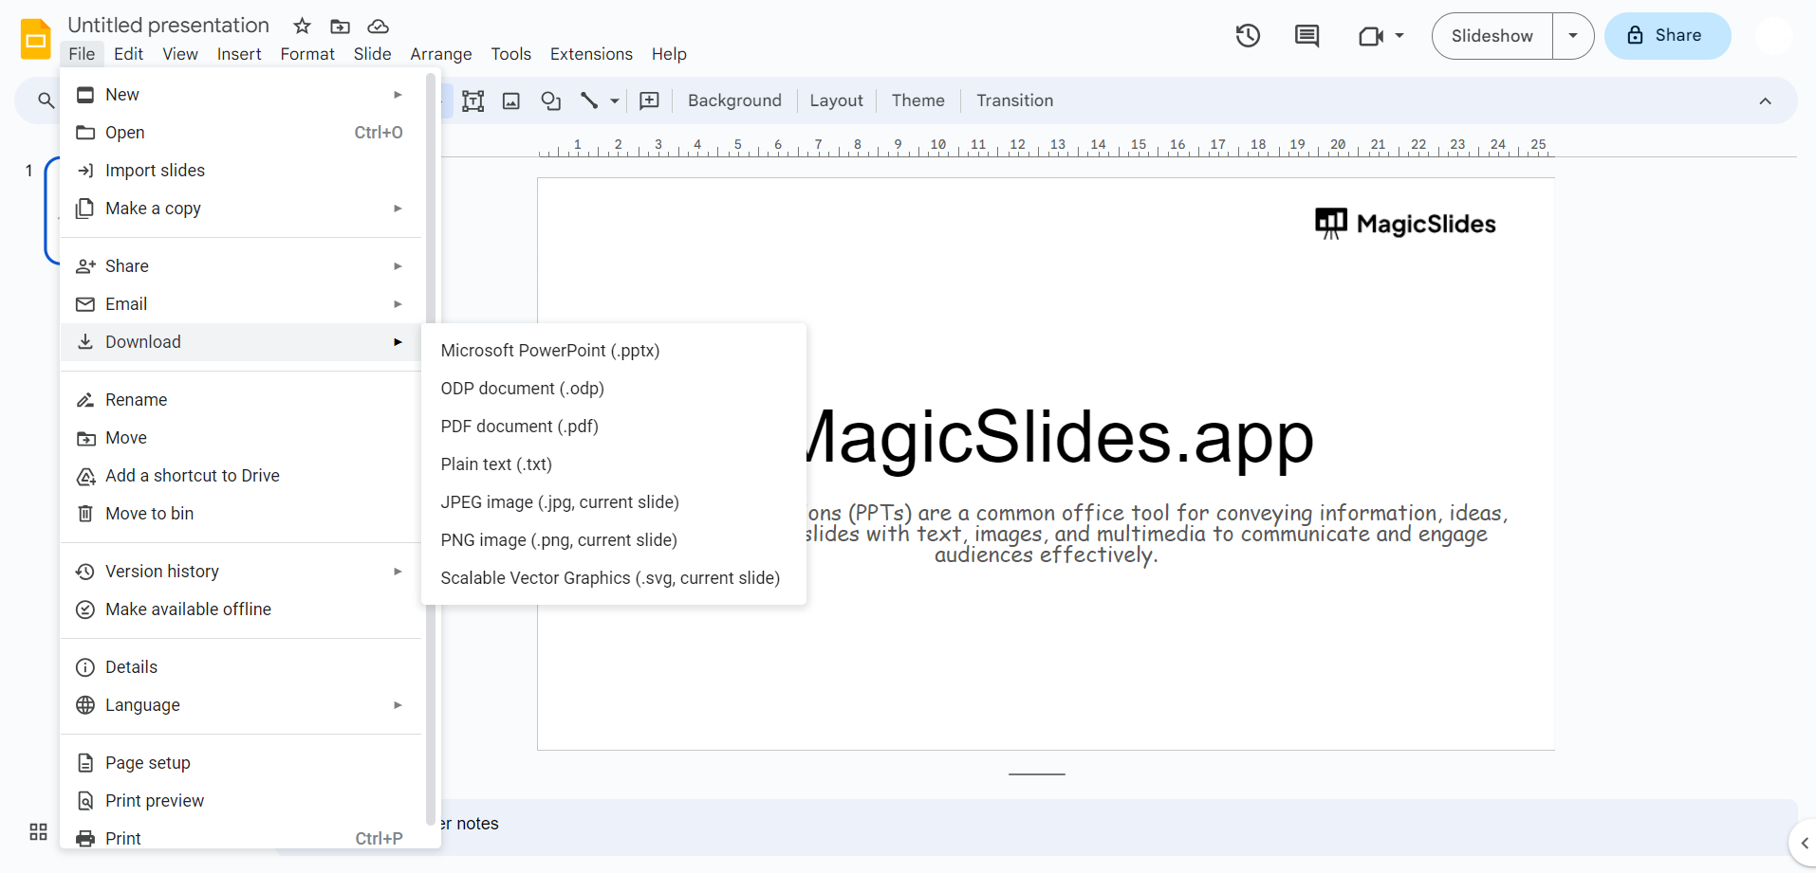Image resolution: width=1816 pixels, height=873 pixels.
Task: Open the Arrange menu
Action: pyautogui.click(x=441, y=54)
